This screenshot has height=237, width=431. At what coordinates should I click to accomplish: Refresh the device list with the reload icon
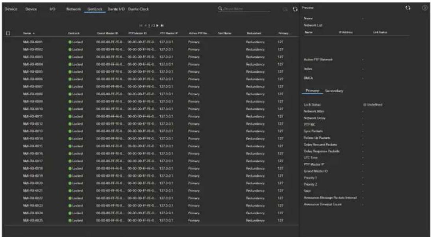point(295,9)
